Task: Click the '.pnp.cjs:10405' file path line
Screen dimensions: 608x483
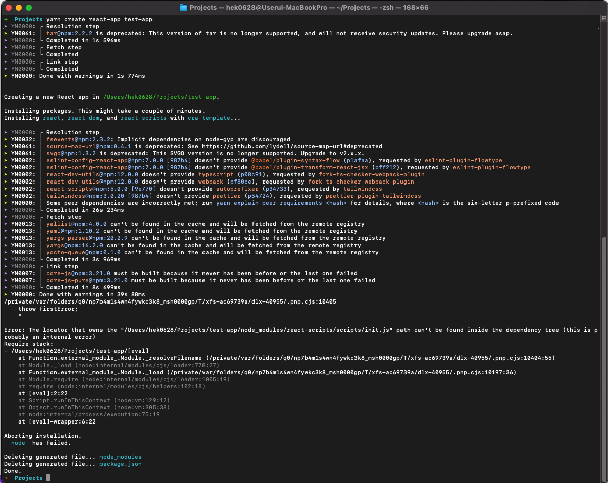Action: point(170,301)
